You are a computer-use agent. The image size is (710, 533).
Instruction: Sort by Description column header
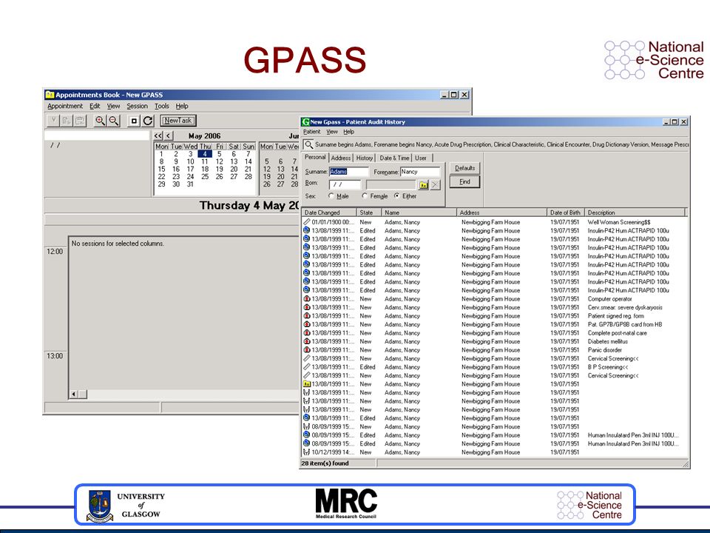[635, 212]
